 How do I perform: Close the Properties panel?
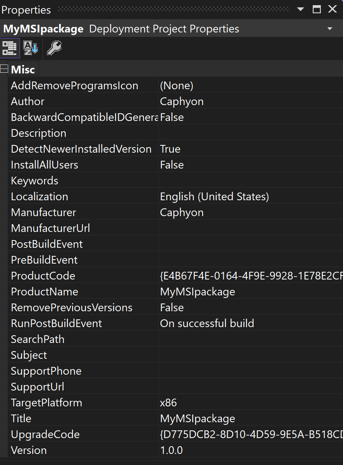(332, 9)
